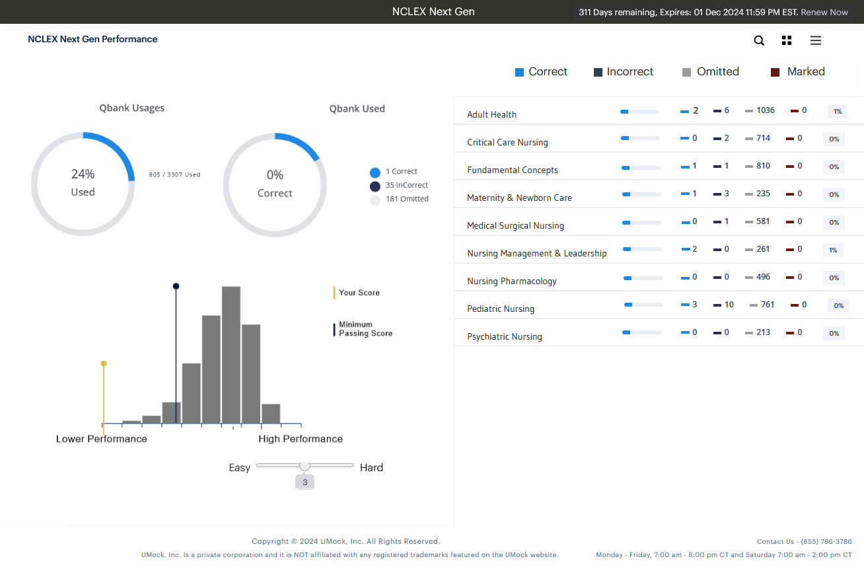Click the gray Omitted legend square
The image size is (864, 567).
tap(686, 72)
